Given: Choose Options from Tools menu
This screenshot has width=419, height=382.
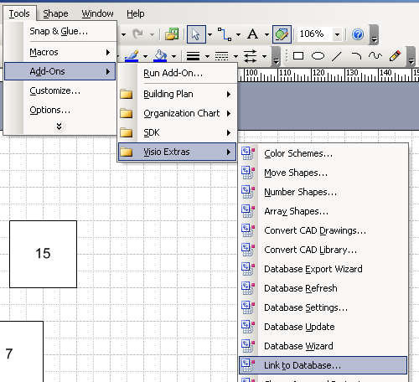Looking at the screenshot, I should tap(60, 110).
